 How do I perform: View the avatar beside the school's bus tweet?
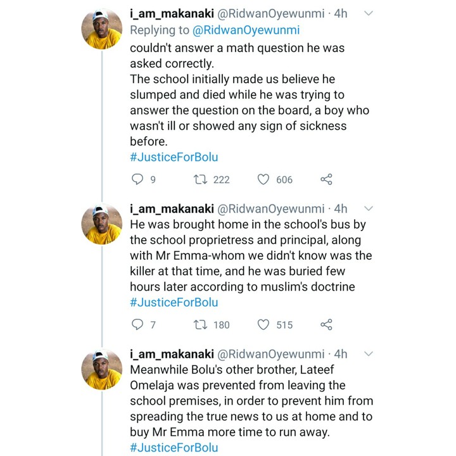(102, 224)
